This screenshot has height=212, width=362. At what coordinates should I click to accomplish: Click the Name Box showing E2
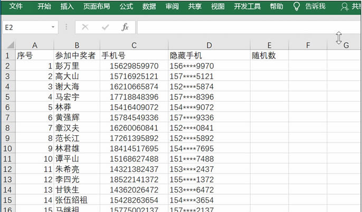tap(25, 27)
